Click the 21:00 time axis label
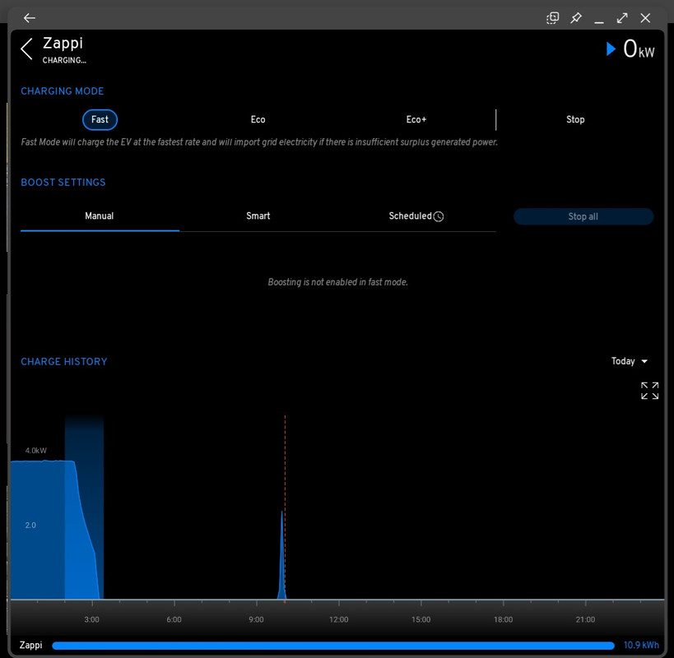The height and width of the screenshot is (658, 674). 585,620
